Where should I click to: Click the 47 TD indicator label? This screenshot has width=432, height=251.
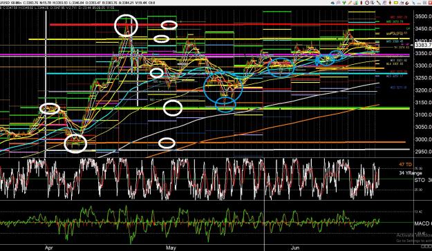(x=405, y=165)
